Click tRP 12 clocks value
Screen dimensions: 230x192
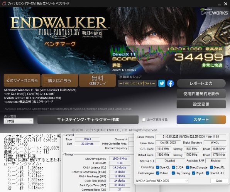(120, 176)
